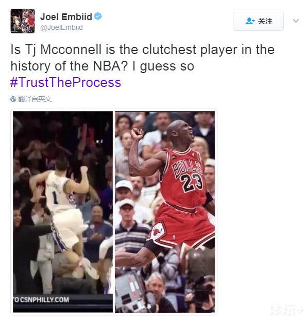Click the watermark logo at bottom right
The image size is (305, 317).
tap(287, 310)
